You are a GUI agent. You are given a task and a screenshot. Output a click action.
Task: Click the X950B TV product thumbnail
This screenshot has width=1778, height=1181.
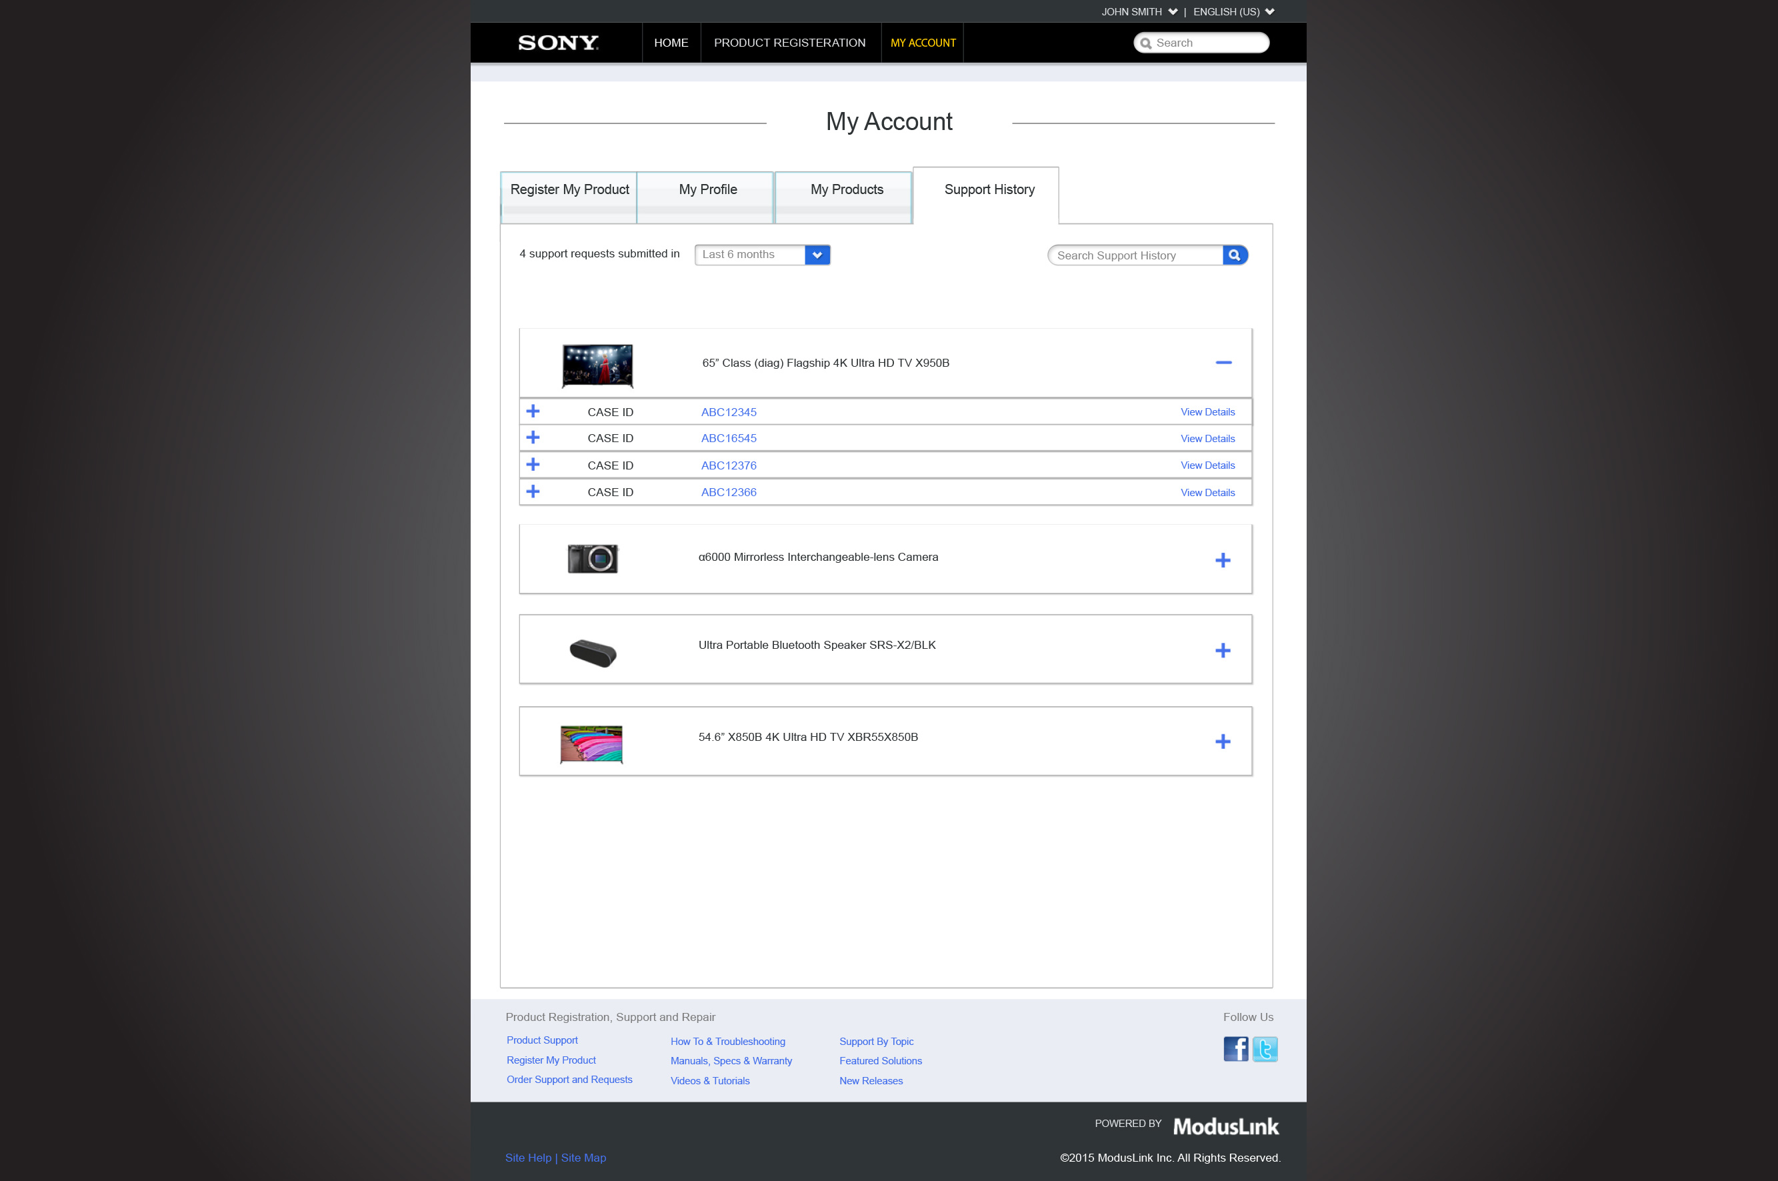598,366
